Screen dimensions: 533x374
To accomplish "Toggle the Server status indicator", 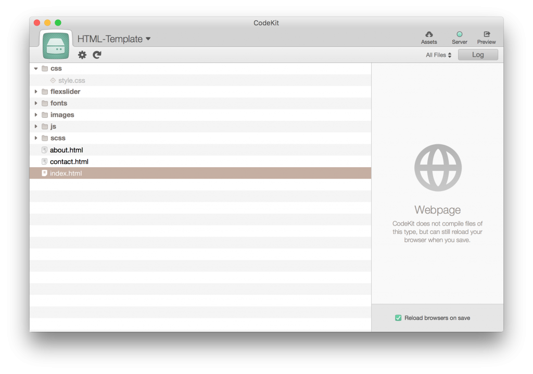I will point(460,34).
